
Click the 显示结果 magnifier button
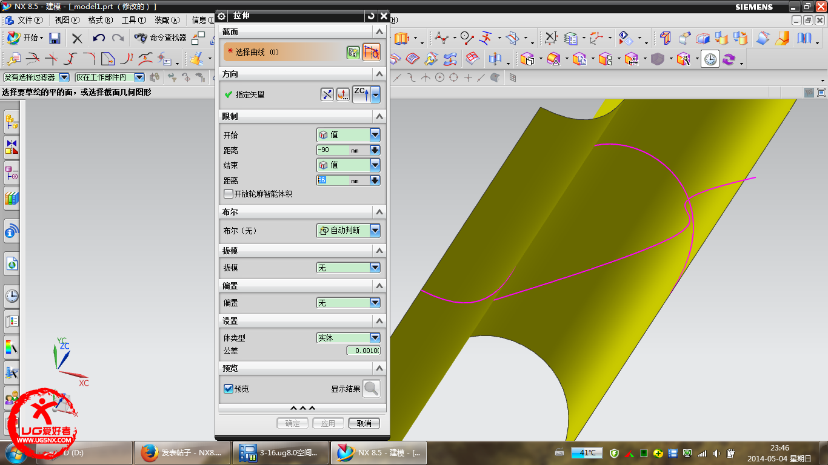pos(372,389)
